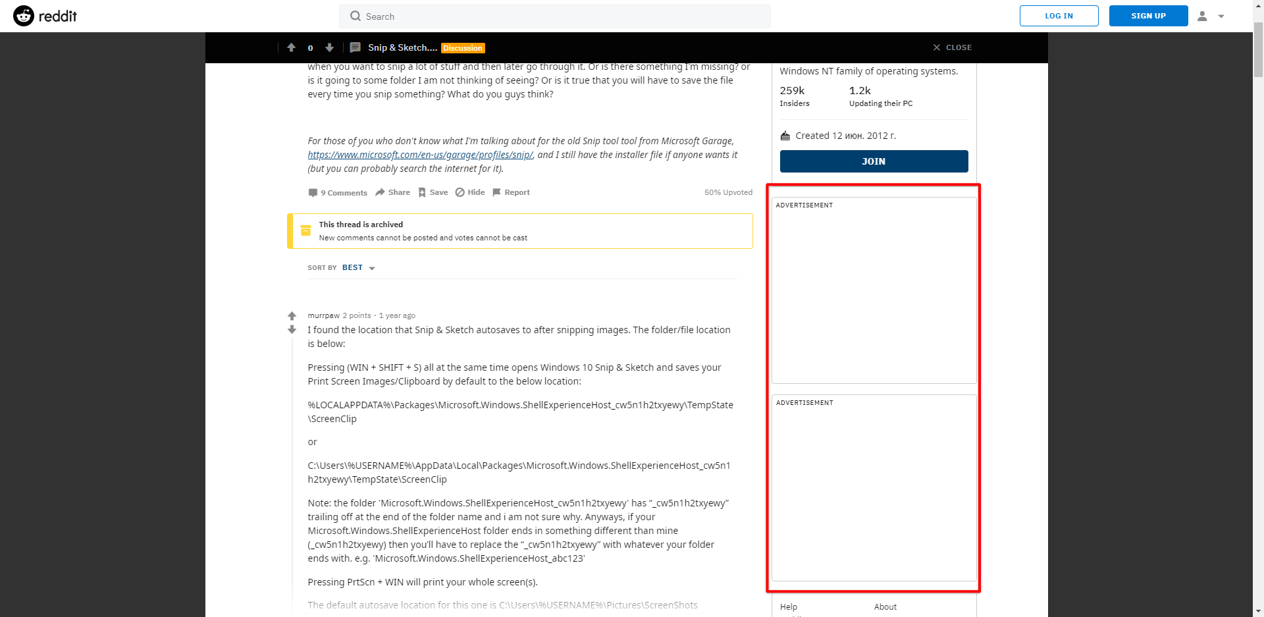
Task: Hide the post
Action: pyautogui.click(x=470, y=192)
